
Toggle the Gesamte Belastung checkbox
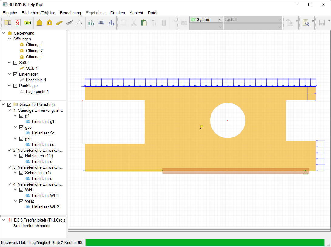[9, 104]
